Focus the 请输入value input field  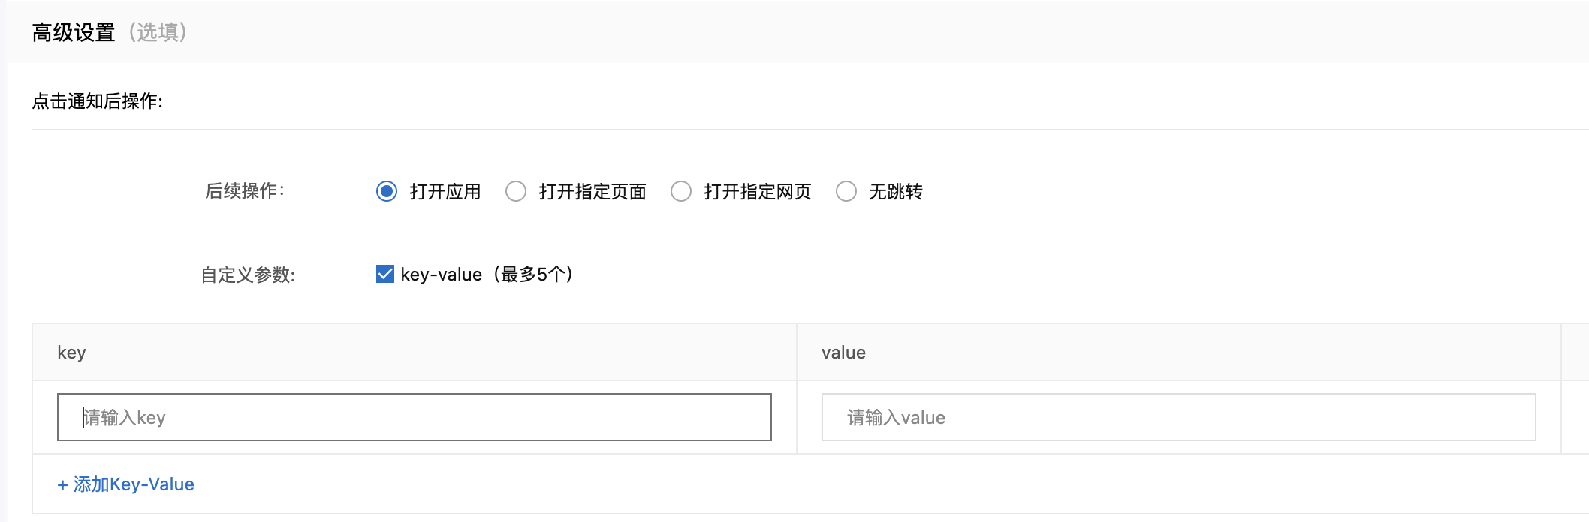click(x=1178, y=417)
